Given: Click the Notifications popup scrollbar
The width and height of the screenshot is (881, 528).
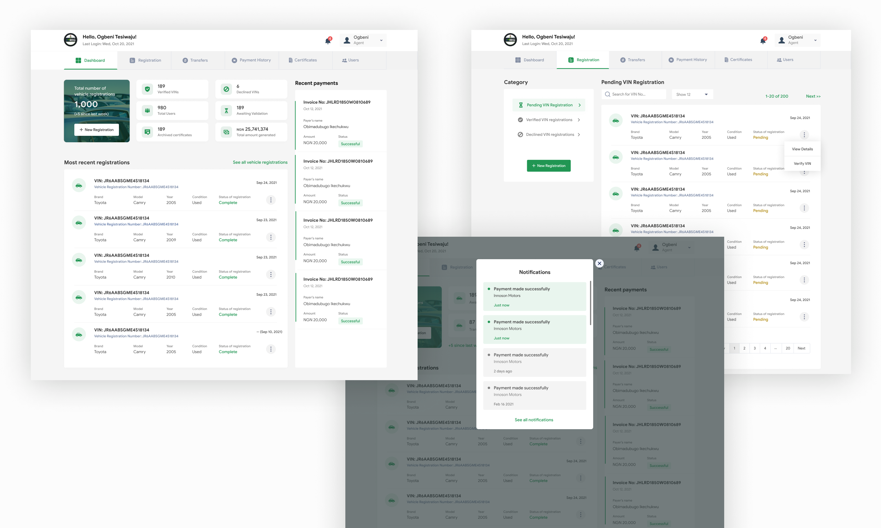Looking at the screenshot, I should pos(591,303).
